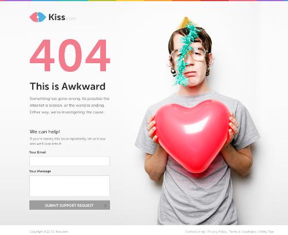Screen dimensions: 288x235
Task: Click the "We can help!" subheading
Action: [45, 132]
